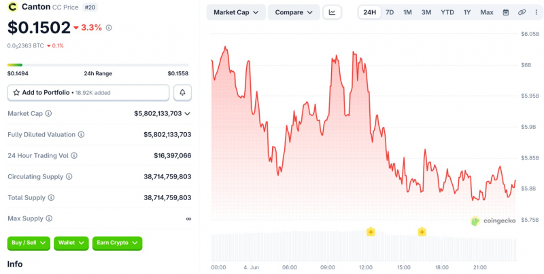Select the Max time range tab
Viewport: 544px width, 274px height.
tap(487, 12)
